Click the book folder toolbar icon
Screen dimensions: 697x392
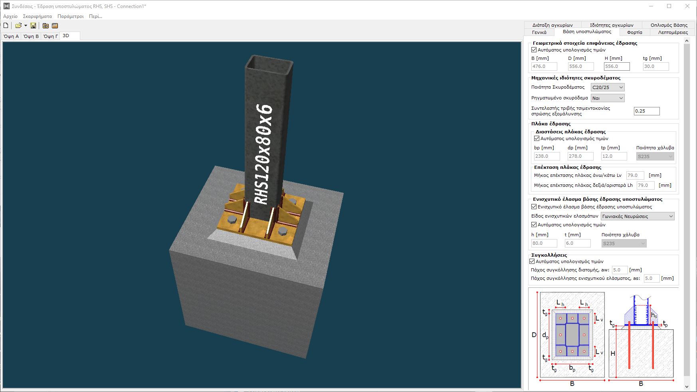coord(46,26)
